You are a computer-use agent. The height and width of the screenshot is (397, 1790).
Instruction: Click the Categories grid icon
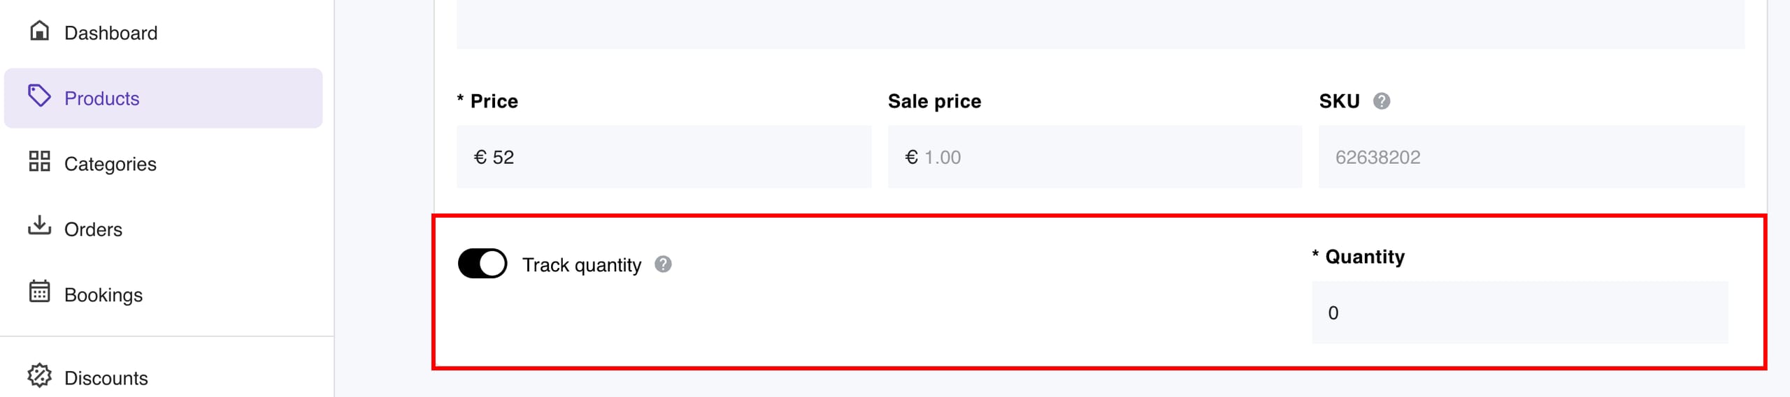(x=40, y=162)
